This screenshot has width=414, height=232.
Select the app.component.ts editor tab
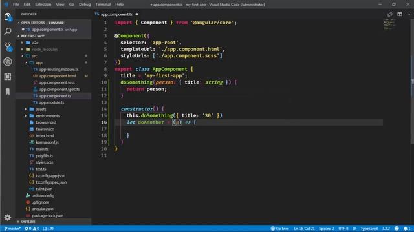[116, 14]
